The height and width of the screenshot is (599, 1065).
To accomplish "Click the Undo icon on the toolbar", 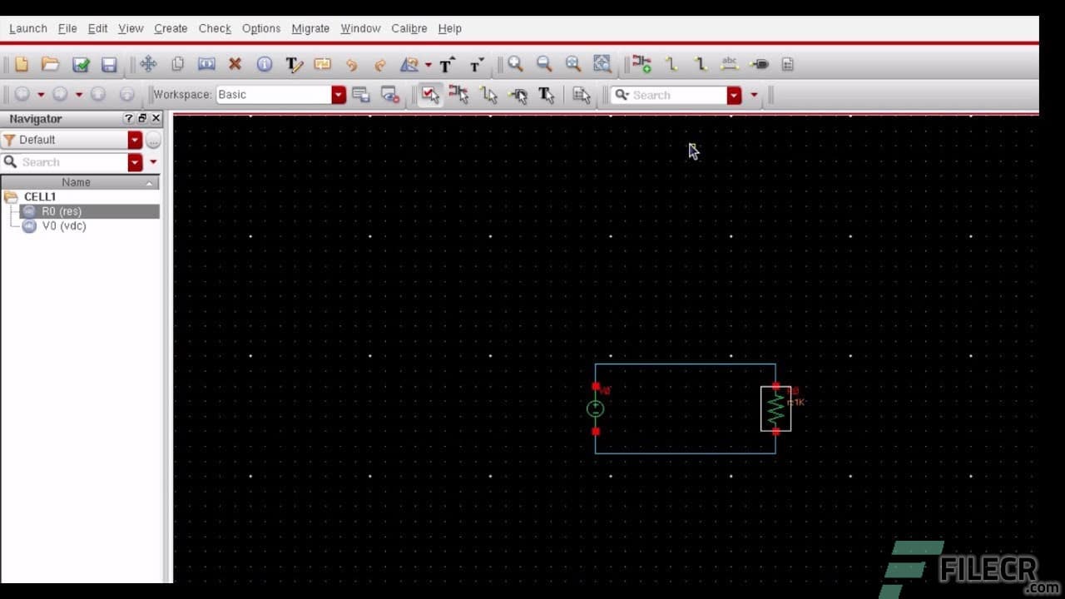I will (x=352, y=64).
